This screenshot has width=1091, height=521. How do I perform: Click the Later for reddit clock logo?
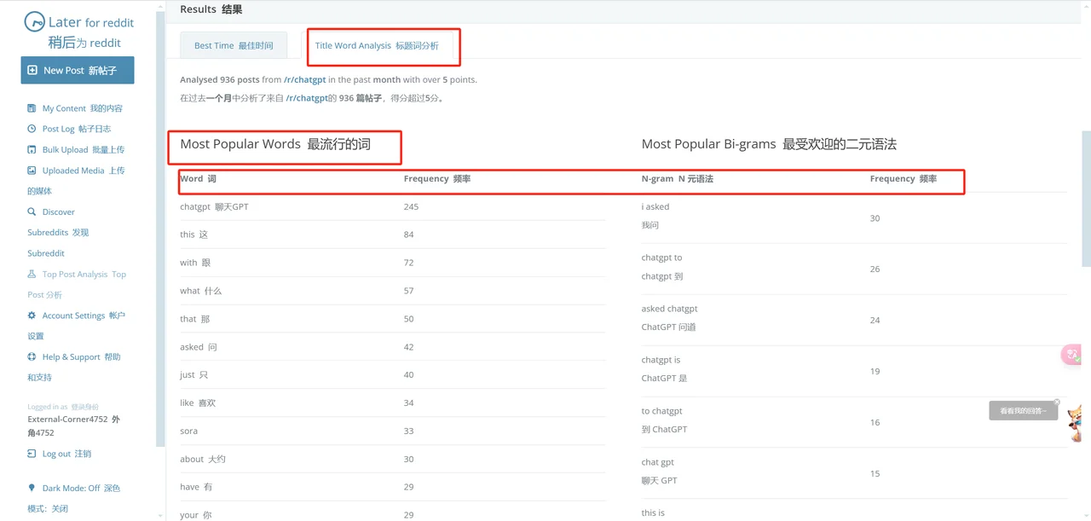point(34,22)
